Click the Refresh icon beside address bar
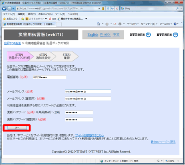Viewport: 185px width, 165px height. coord(113,8)
